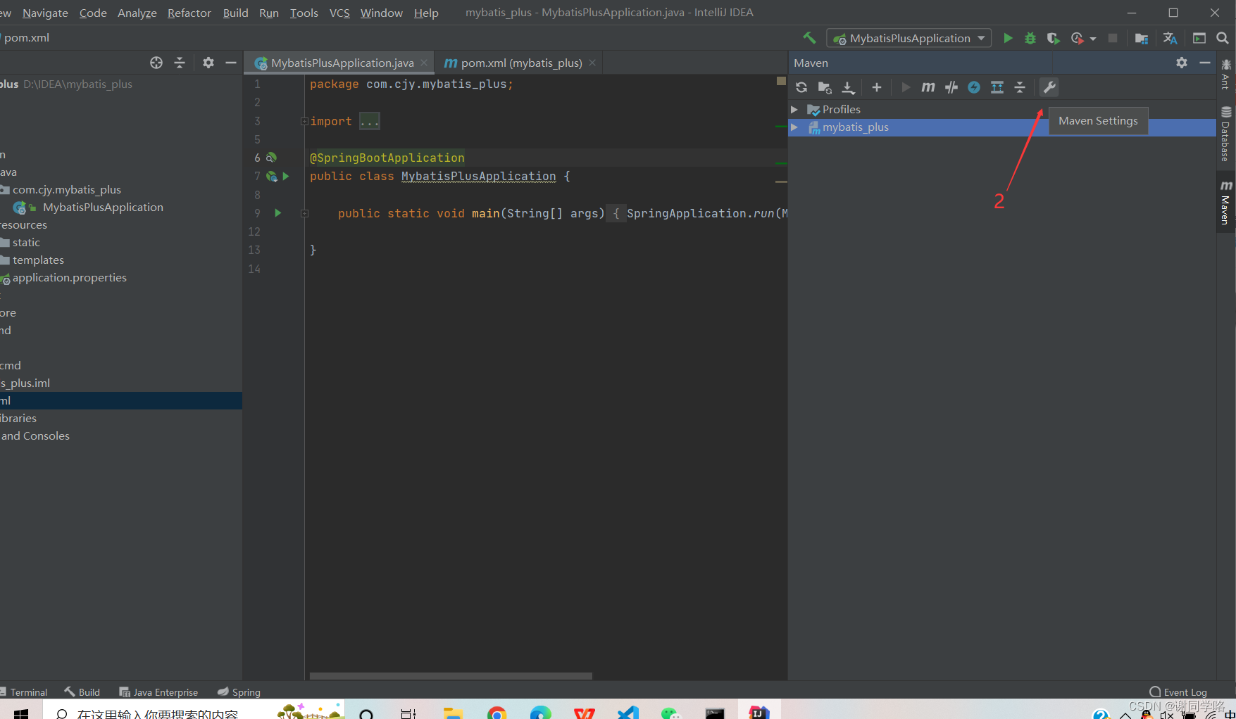This screenshot has width=1236, height=719.
Task: Run with Coverage shield icon
Action: coord(1053,38)
